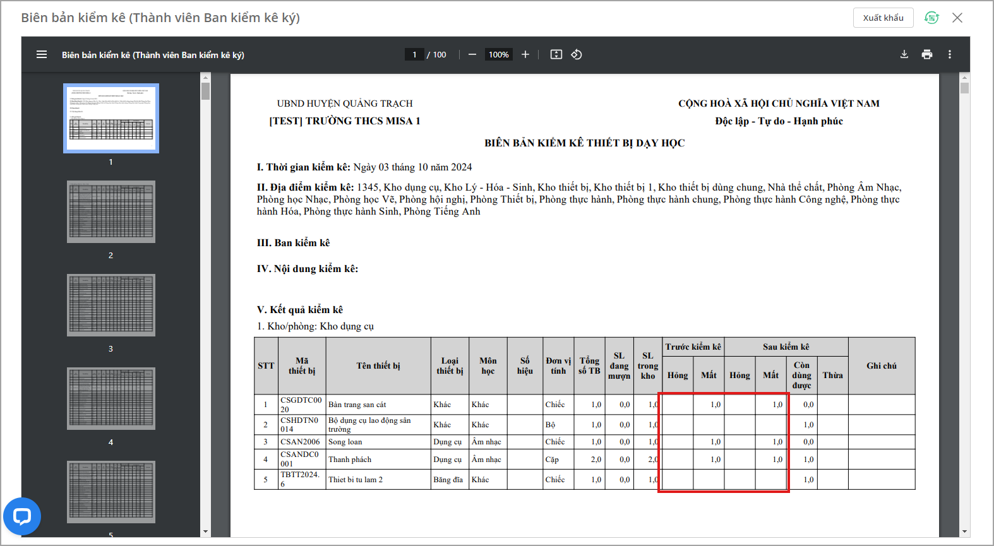Viewport: 994px width, 546px height.
Task: Click the Sau kiểm kê column header
Action: click(x=786, y=347)
